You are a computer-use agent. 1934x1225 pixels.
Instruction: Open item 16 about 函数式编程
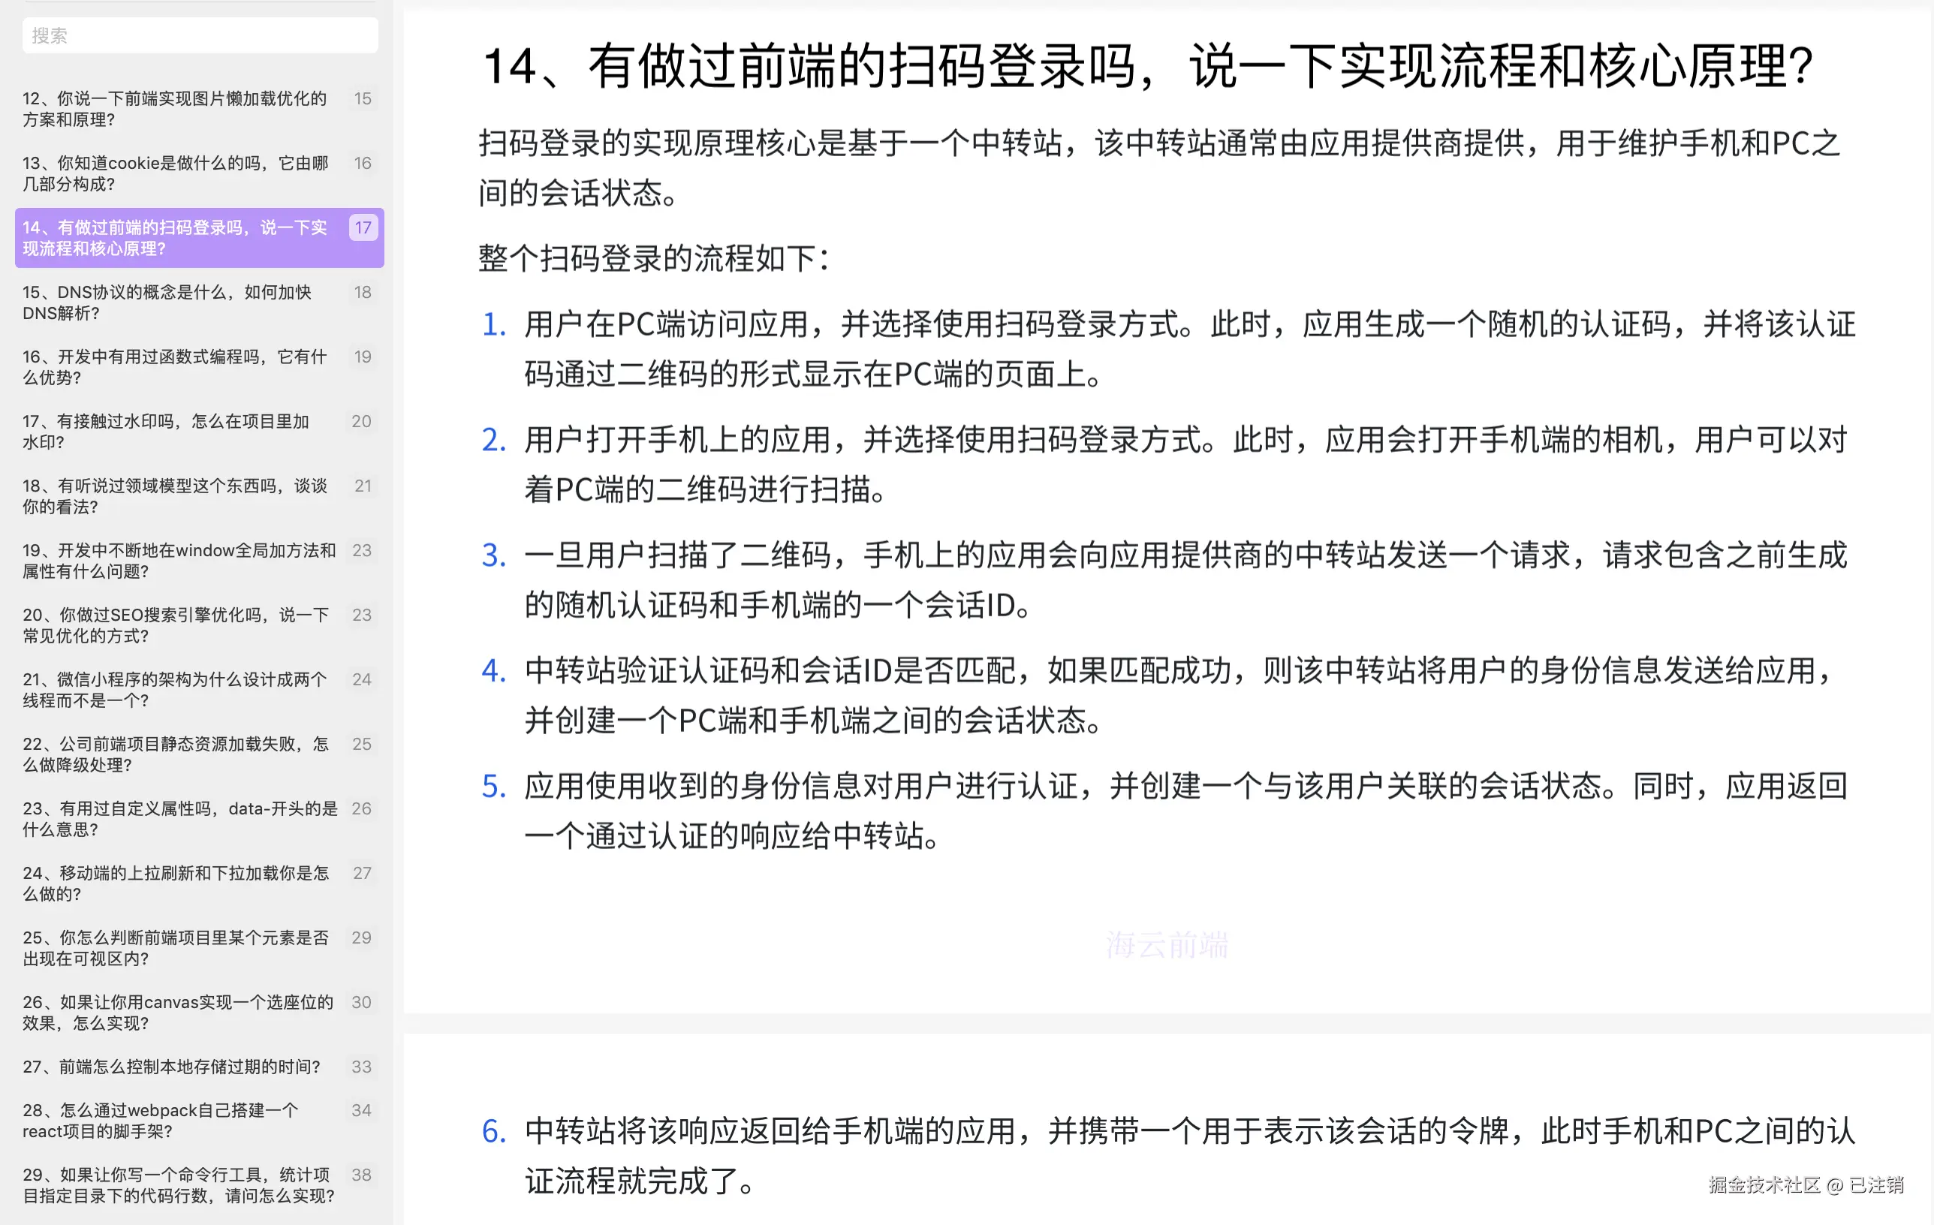pyautogui.click(x=175, y=367)
